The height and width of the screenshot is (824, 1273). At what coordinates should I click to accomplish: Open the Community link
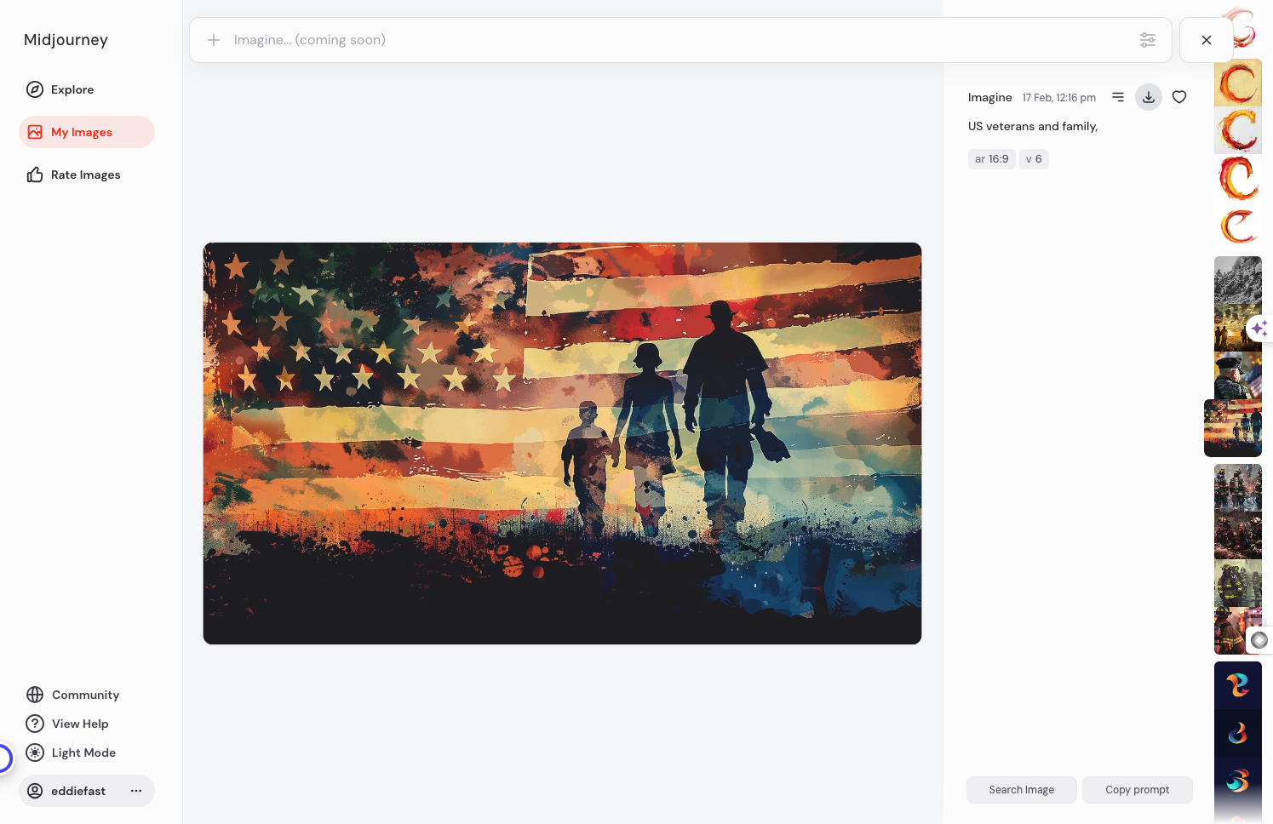click(73, 695)
